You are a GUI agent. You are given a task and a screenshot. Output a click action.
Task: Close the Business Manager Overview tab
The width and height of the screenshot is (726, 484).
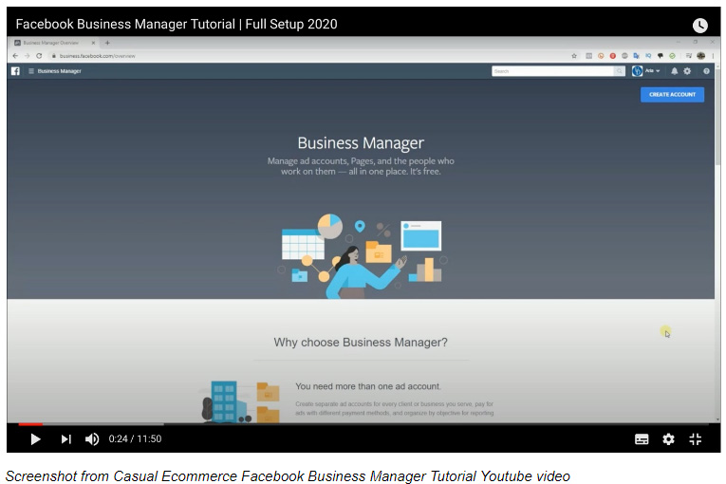[x=93, y=43]
